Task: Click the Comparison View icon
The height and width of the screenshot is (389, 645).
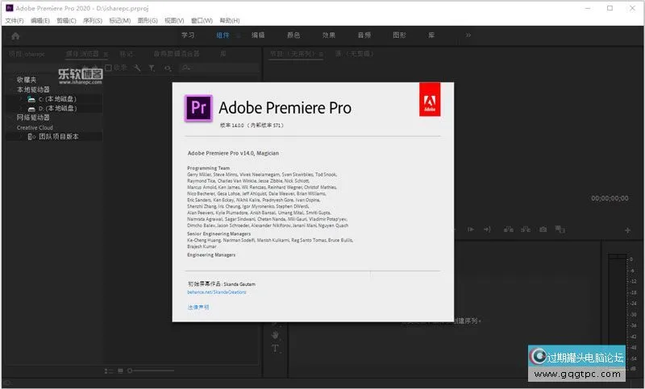Action: (x=560, y=230)
